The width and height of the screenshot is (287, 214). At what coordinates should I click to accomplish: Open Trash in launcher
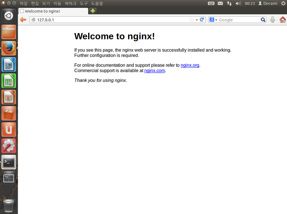pos(8,206)
